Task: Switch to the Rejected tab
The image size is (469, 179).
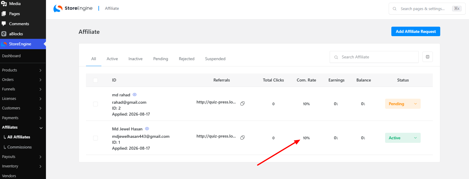Action: tap(186, 59)
